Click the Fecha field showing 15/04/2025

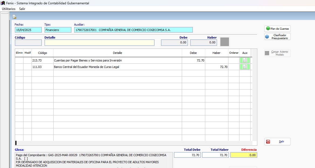(x=28, y=30)
